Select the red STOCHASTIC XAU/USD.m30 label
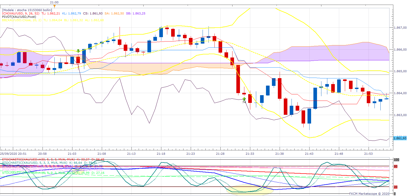 point(38,159)
